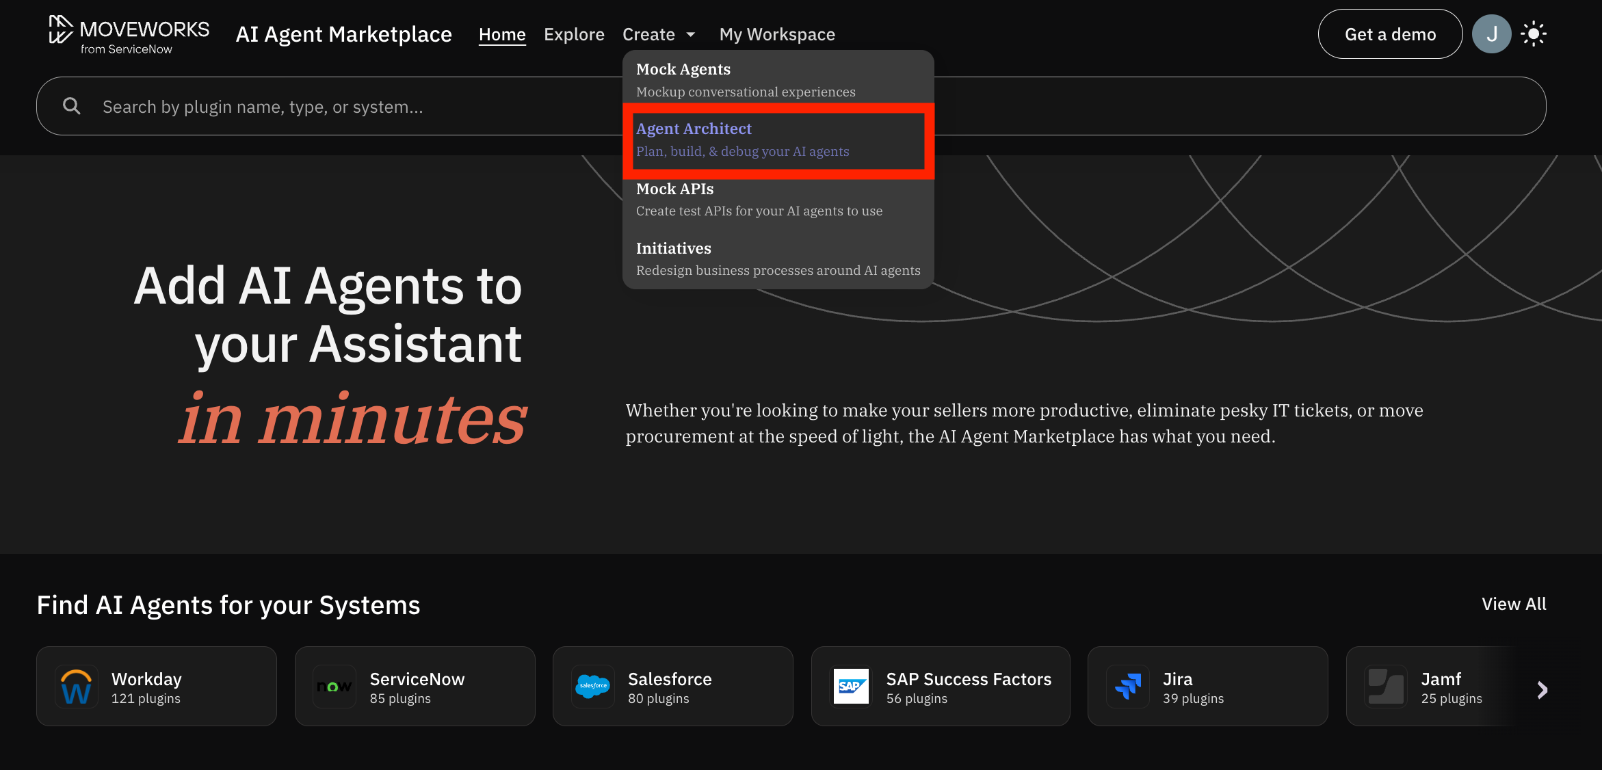This screenshot has height=770, width=1602.
Task: Click the Moveworks logo icon
Action: coord(60,29)
